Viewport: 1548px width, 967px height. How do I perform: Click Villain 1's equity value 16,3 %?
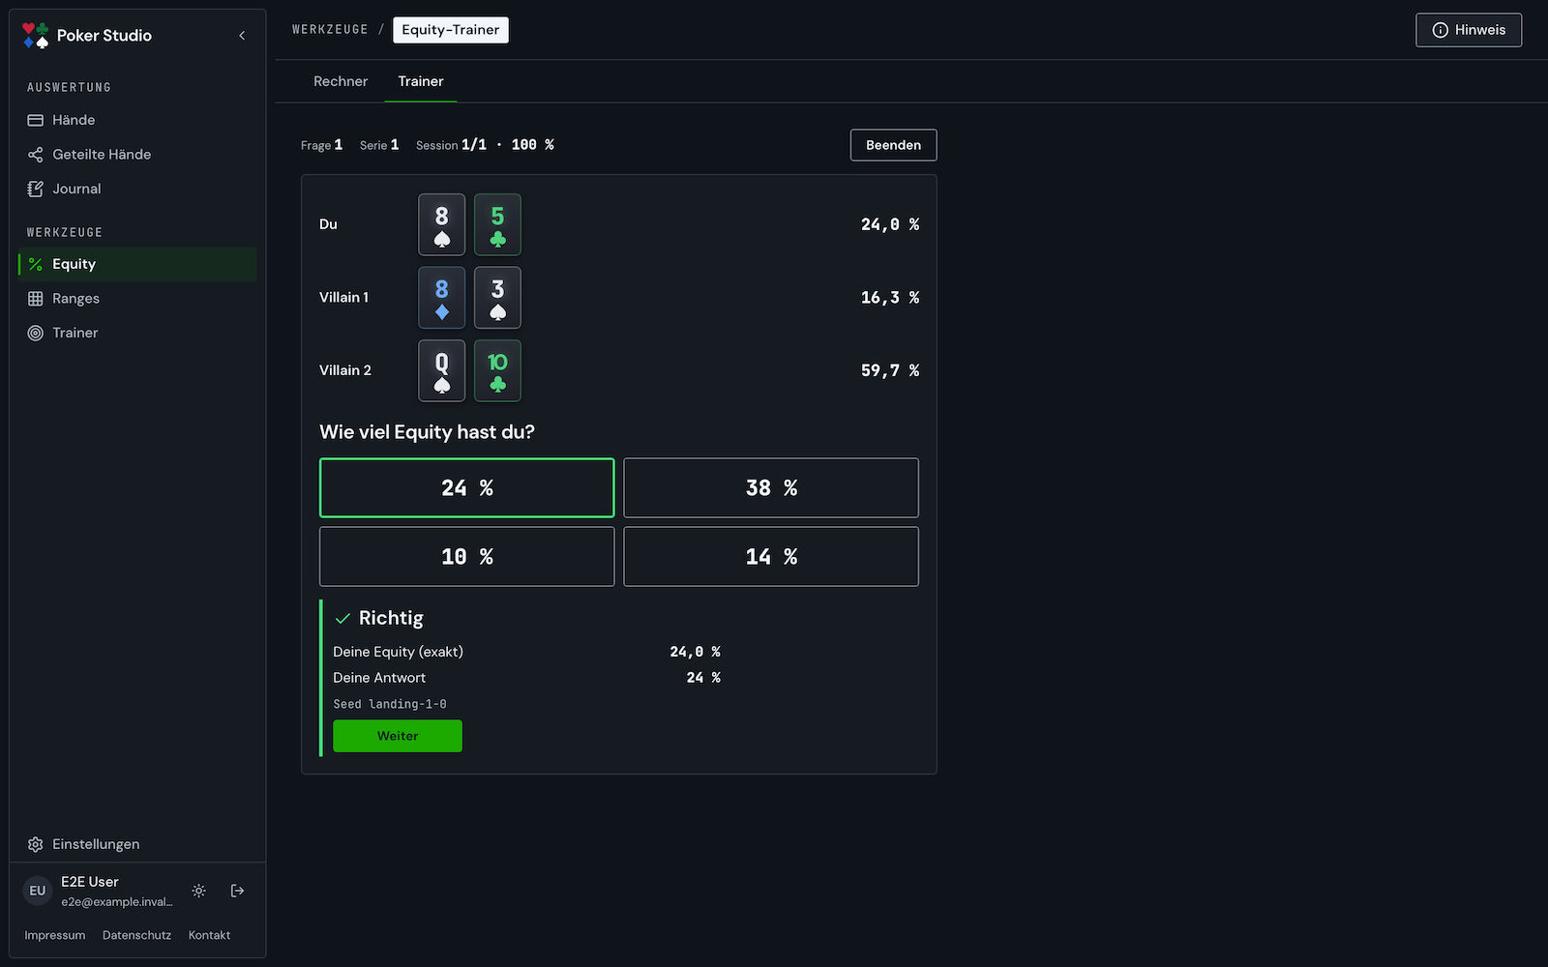[x=890, y=298]
